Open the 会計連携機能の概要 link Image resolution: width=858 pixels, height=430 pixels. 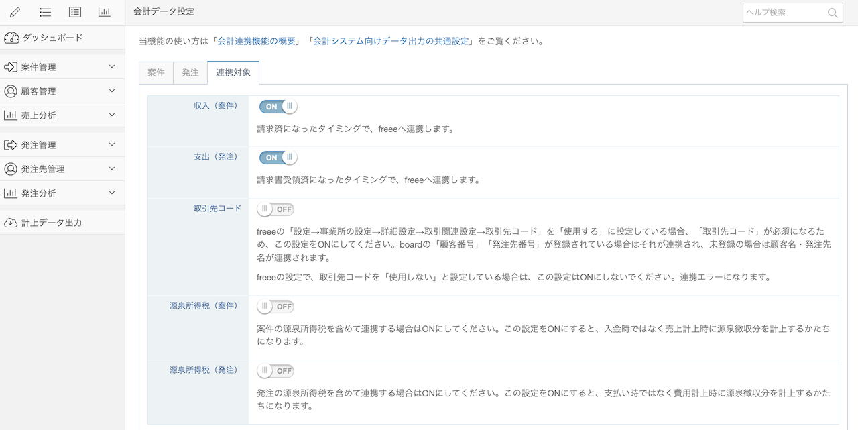pos(257,41)
